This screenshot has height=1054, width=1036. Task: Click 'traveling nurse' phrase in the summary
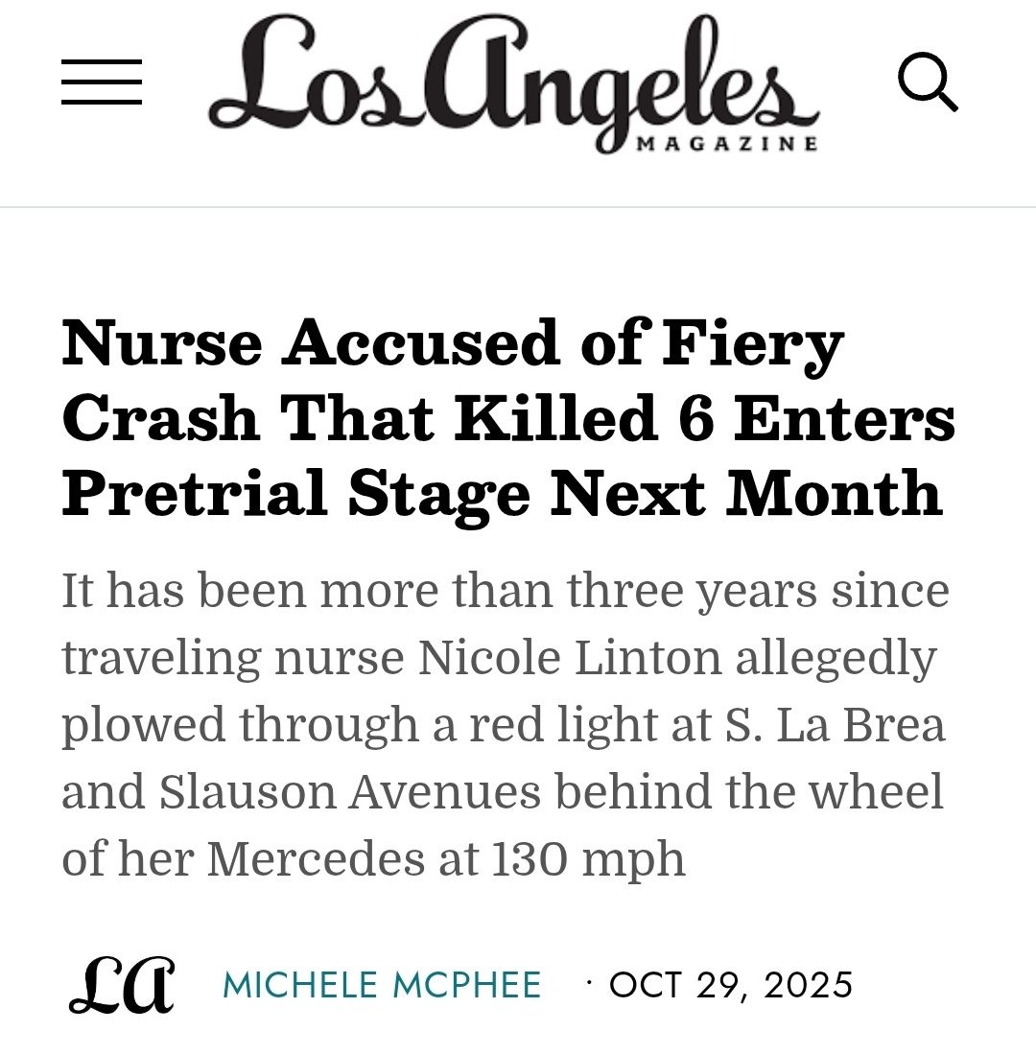(x=232, y=659)
